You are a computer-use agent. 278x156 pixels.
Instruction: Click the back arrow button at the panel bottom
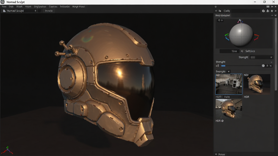pyautogui.click(x=216, y=154)
